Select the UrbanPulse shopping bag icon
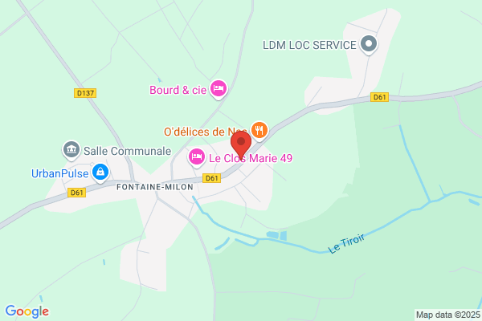This screenshot has height=321, width=482. tap(100, 173)
